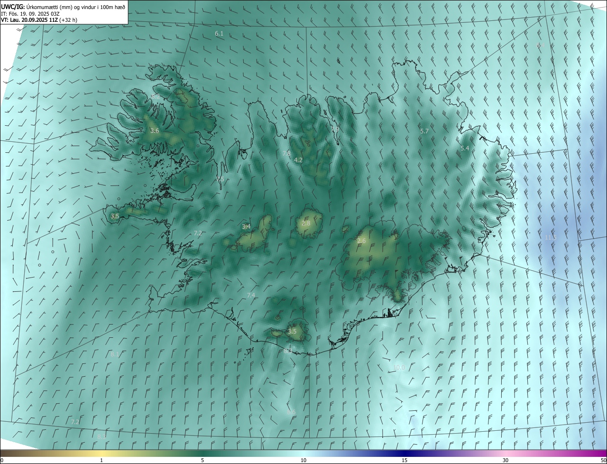
Task: Click the 10.0 value off the south coast
Action: pyautogui.click(x=399, y=368)
